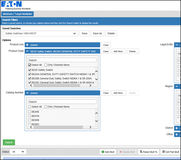
Task: Click the Raise Mult % button
Action: click(148, 152)
